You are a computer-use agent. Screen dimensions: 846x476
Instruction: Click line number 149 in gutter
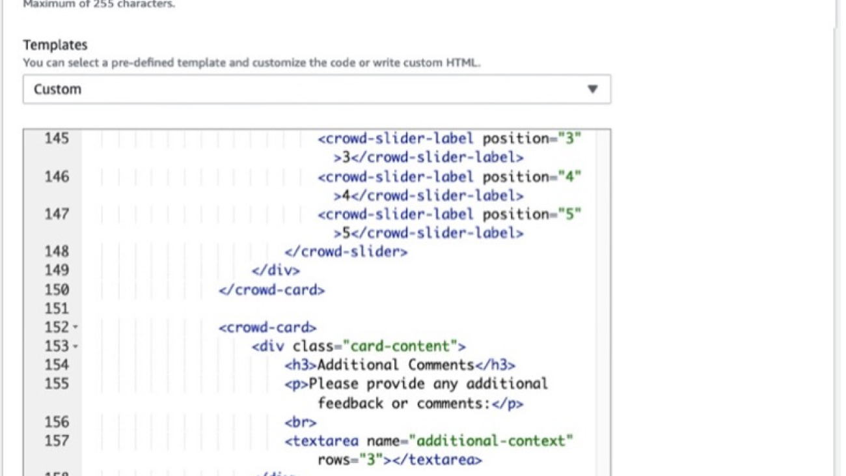[x=57, y=270]
